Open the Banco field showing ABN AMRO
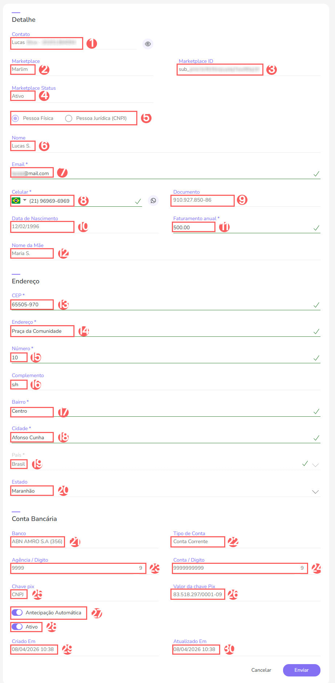The image size is (335, 683). [x=37, y=541]
